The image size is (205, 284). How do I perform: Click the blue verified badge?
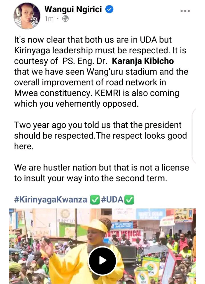click(x=109, y=9)
